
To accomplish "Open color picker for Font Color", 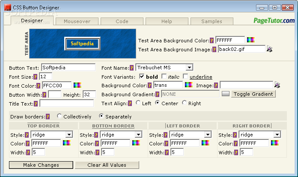I will (77, 85).
